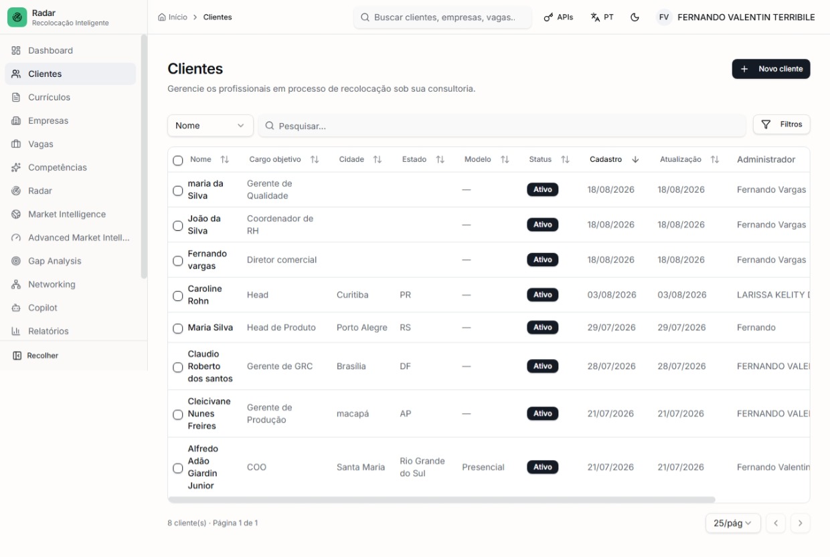The height and width of the screenshot is (557, 830).
Task: Click LARISSA KELITY administrator cell
Action: point(773,295)
